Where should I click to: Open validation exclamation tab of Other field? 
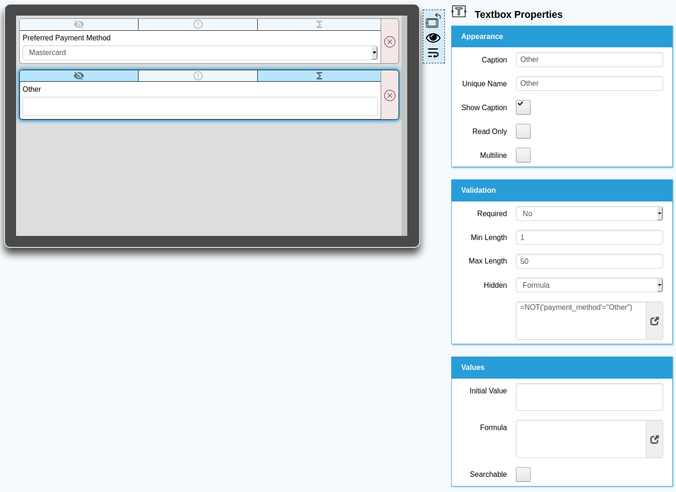click(198, 76)
